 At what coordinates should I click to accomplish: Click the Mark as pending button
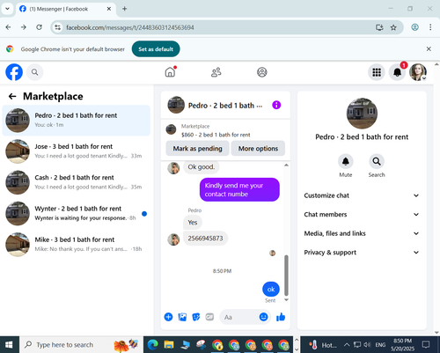197,149
